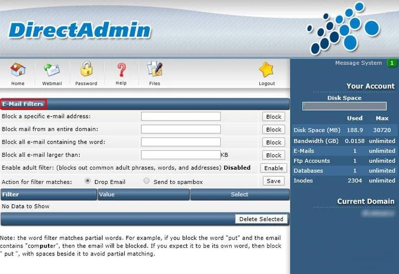Click the 0.0158 bandwidth used value
Viewport: 399px width, 274px height.
354,141
